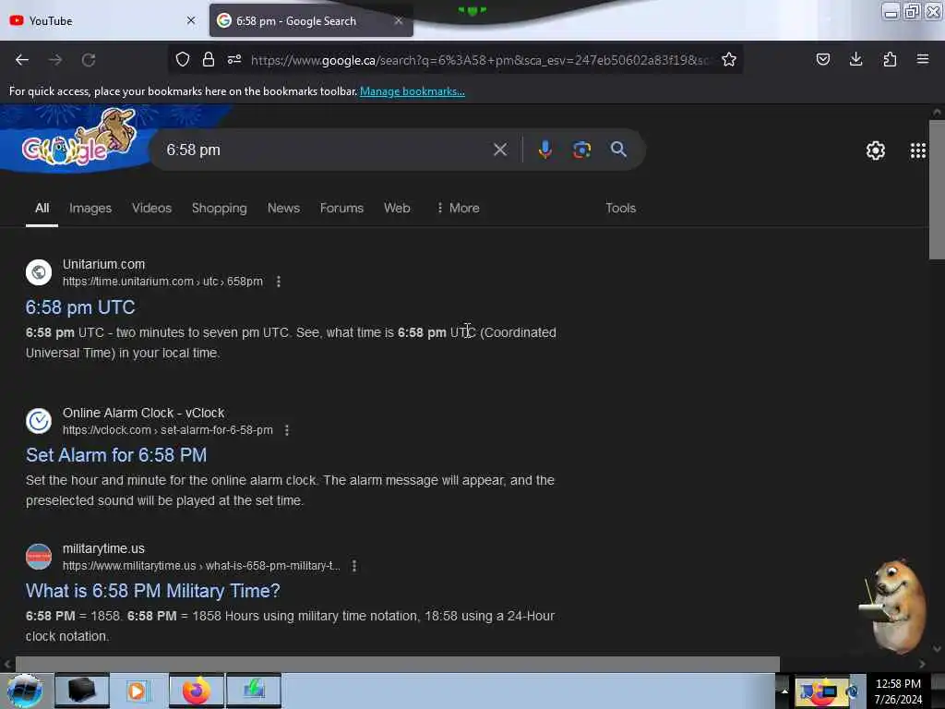The width and height of the screenshot is (945, 709).
Task: Go back with the browser back arrow
Action: (x=22, y=60)
